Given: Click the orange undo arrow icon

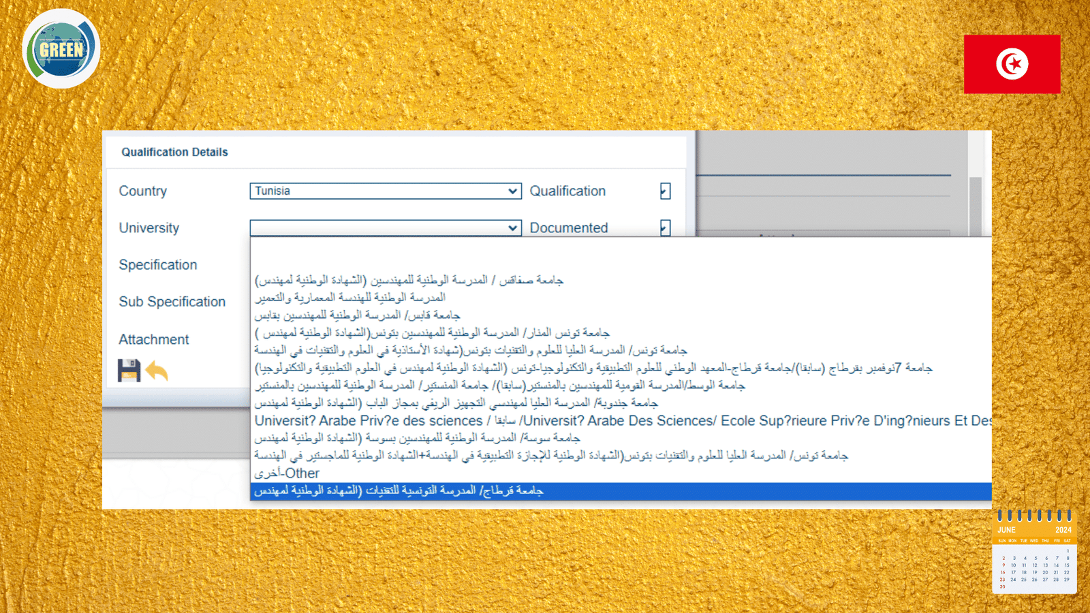Looking at the screenshot, I should point(157,371).
